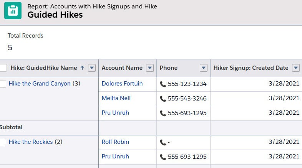Toggle the header select-all checkbox
Viewport: 302px width, 168px height.
pyautogui.click(x=3, y=68)
